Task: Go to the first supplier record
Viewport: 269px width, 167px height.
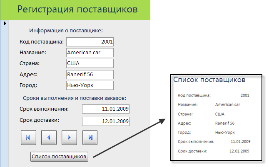Action: pos(28,138)
